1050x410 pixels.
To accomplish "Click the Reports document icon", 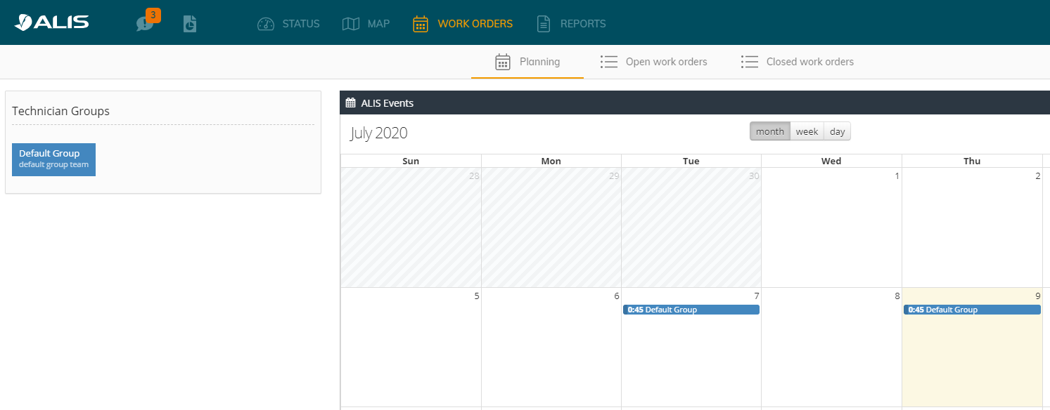I will click(x=544, y=24).
